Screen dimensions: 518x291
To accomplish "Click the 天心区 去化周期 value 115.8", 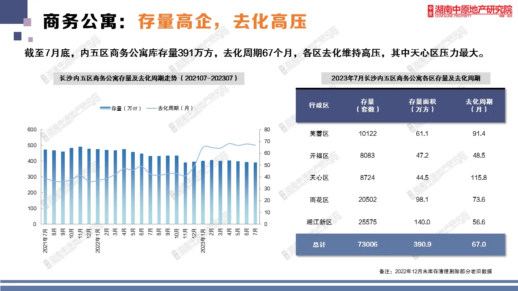I will (x=479, y=178).
